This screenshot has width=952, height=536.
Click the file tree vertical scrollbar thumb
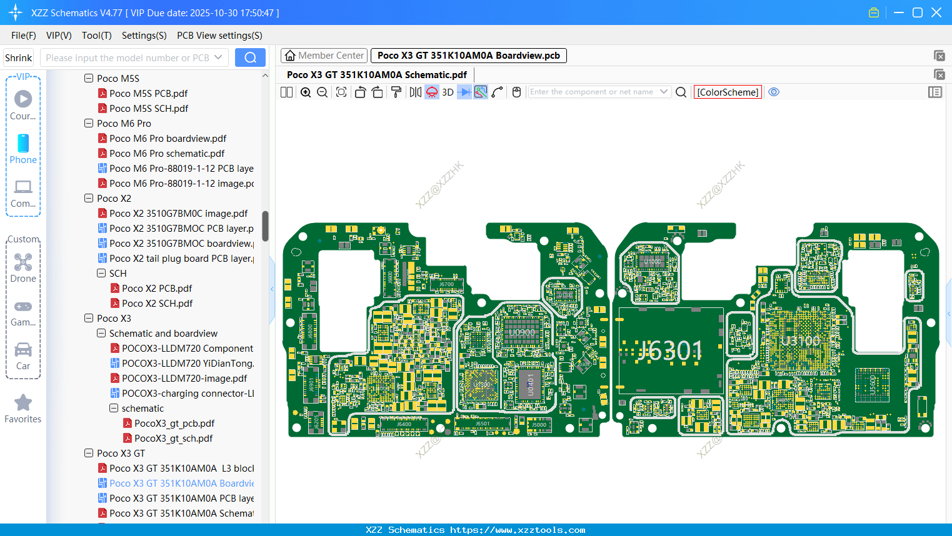265,226
